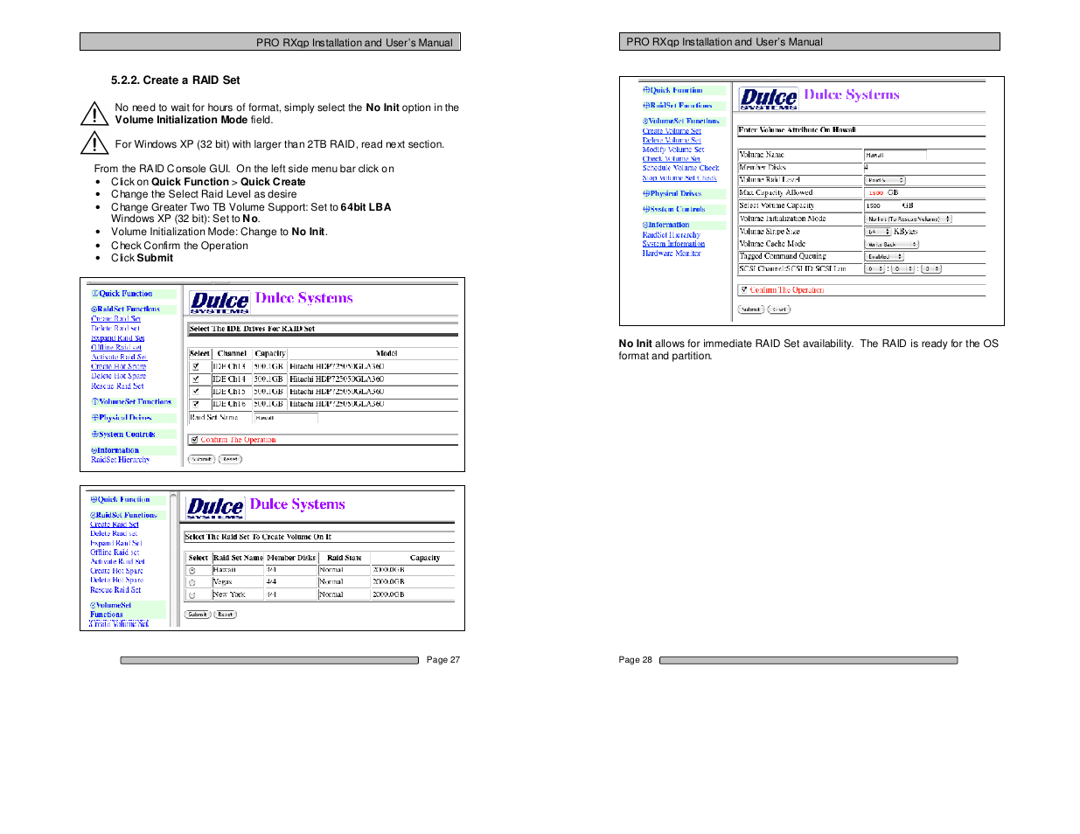Click the Stop Volume Set Check link
This screenshot has width=1080, height=834.
tap(679, 177)
